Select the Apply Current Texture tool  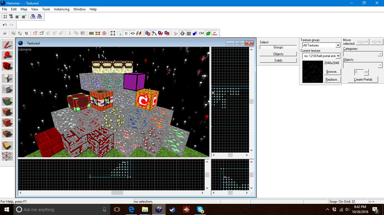pos(7,112)
